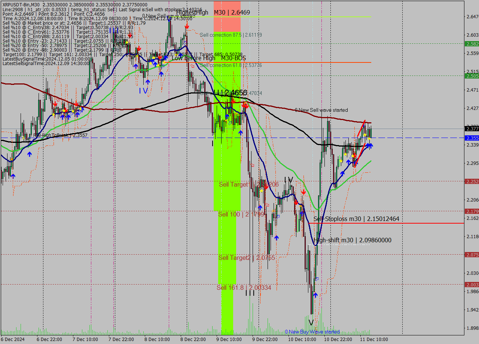Click the '0 New Buy Wave started' label
Image resolution: width=479 pixels, height=344 pixels.
(x=312, y=332)
